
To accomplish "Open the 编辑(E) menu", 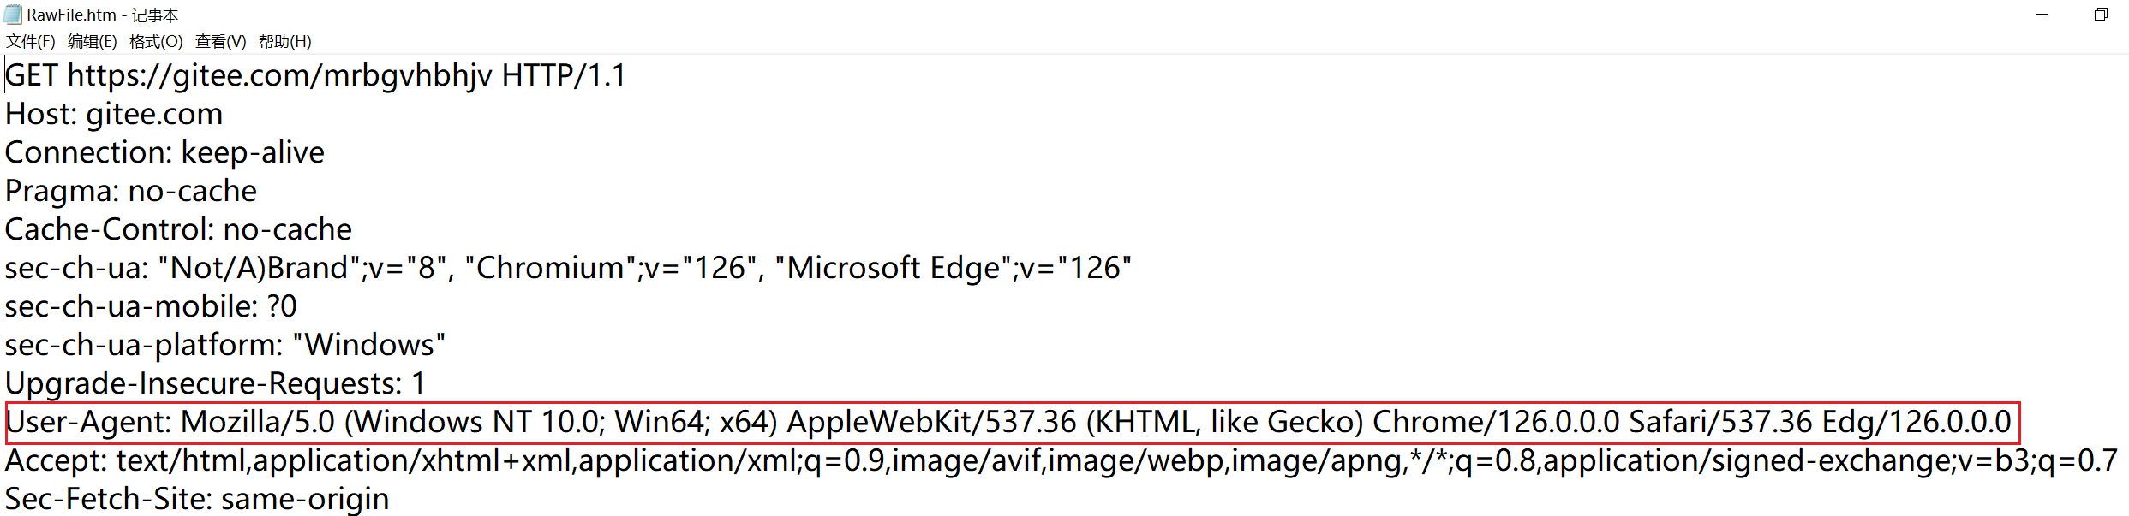I will point(93,41).
